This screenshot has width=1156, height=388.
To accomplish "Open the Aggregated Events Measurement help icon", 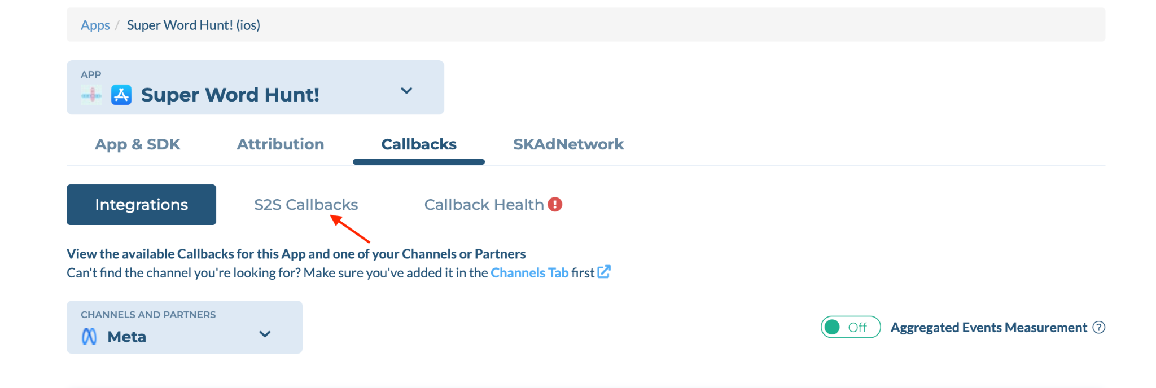I will [x=1098, y=328].
